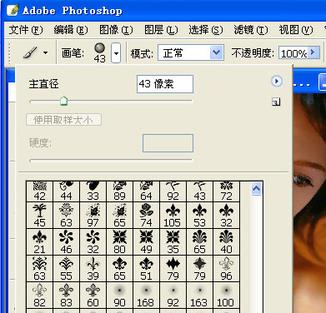
Task: Select the diamond star brush preset 79
Action: coord(199,269)
